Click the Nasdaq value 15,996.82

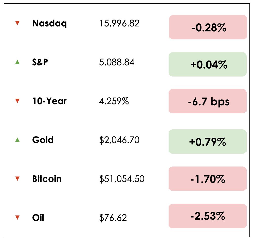click(x=119, y=24)
